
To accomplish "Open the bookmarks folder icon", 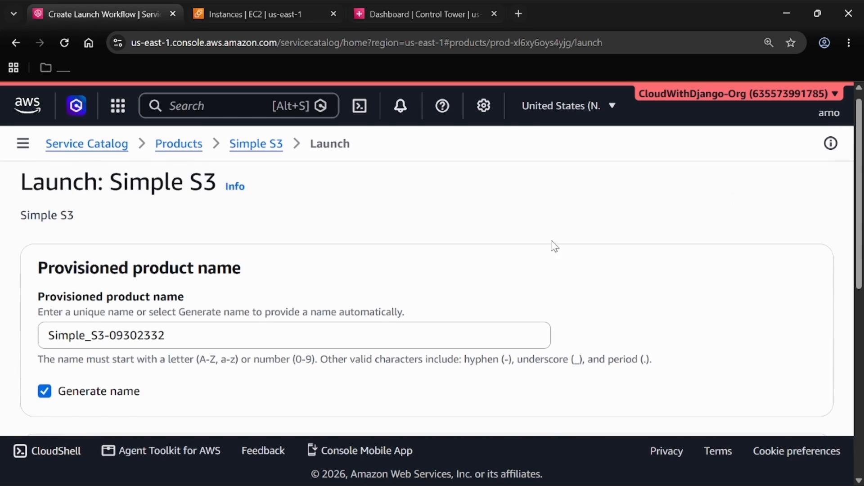I will coord(45,67).
